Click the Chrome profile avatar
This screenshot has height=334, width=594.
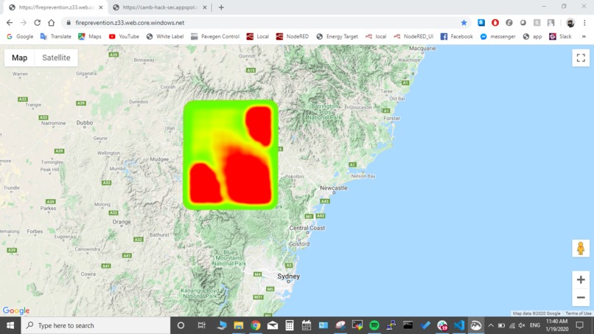(x=570, y=23)
